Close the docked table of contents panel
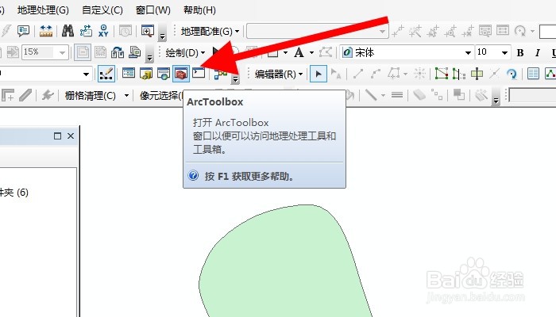 click(71, 136)
